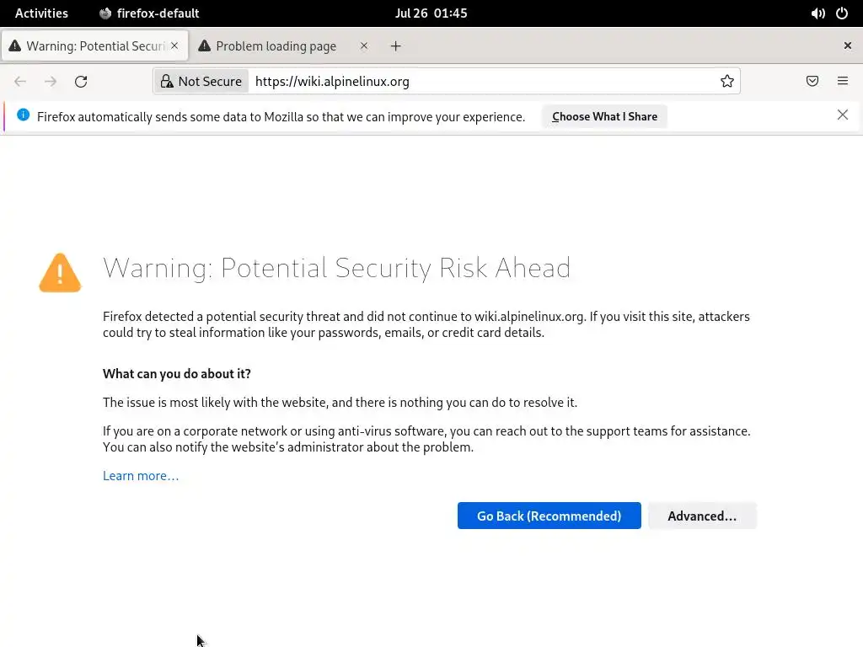Click the browser back arrow
Screen dimensions: 863x647
[20, 82]
